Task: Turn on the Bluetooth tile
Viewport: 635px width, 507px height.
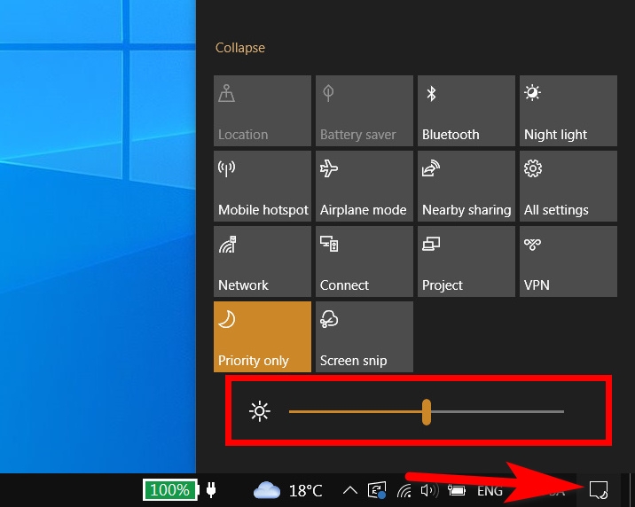Action: [466, 111]
